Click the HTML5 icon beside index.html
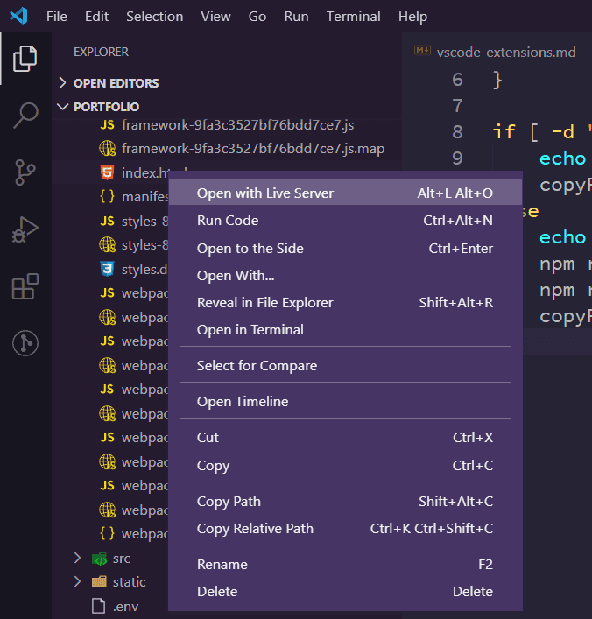 tap(107, 172)
